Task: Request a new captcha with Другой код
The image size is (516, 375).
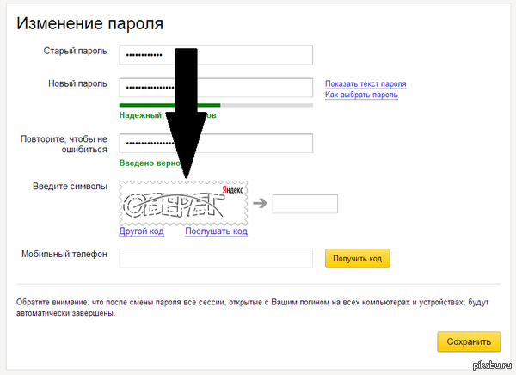Action: click(x=141, y=231)
